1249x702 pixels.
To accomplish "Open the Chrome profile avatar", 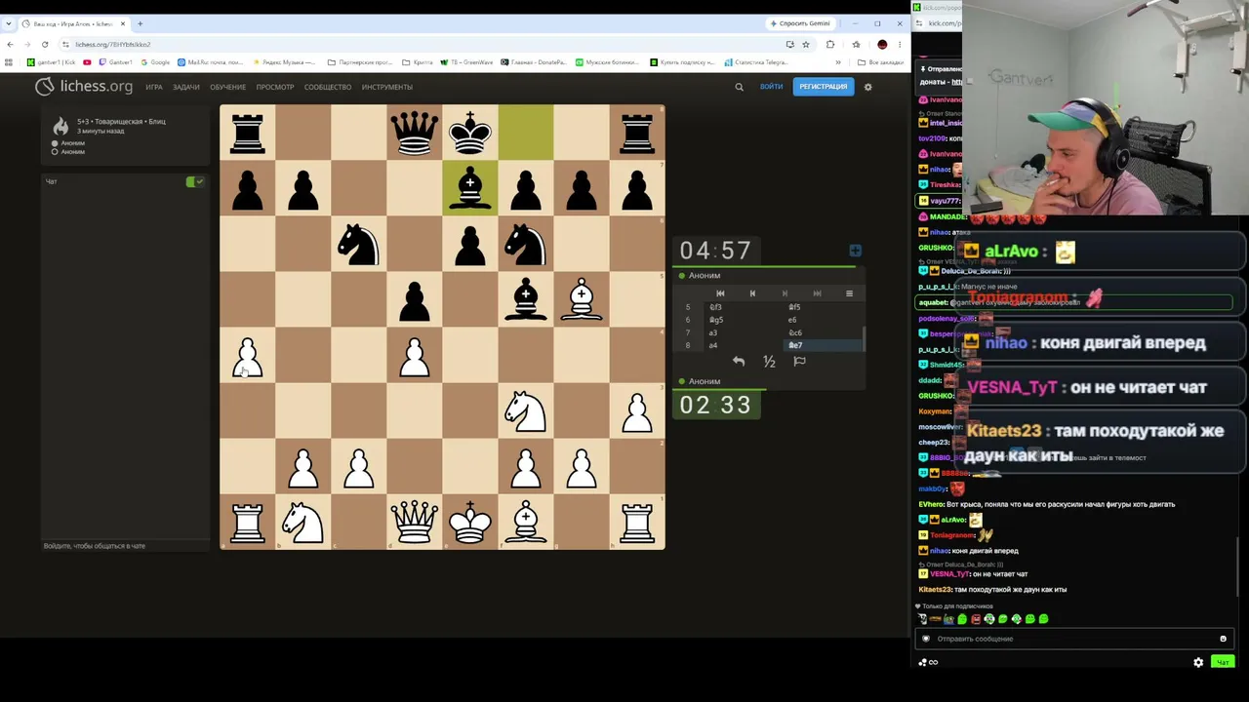I will [x=882, y=44].
